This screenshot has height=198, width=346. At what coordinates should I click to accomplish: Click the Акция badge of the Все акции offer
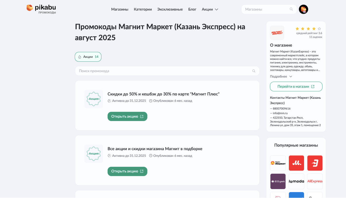pyautogui.click(x=94, y=154)
